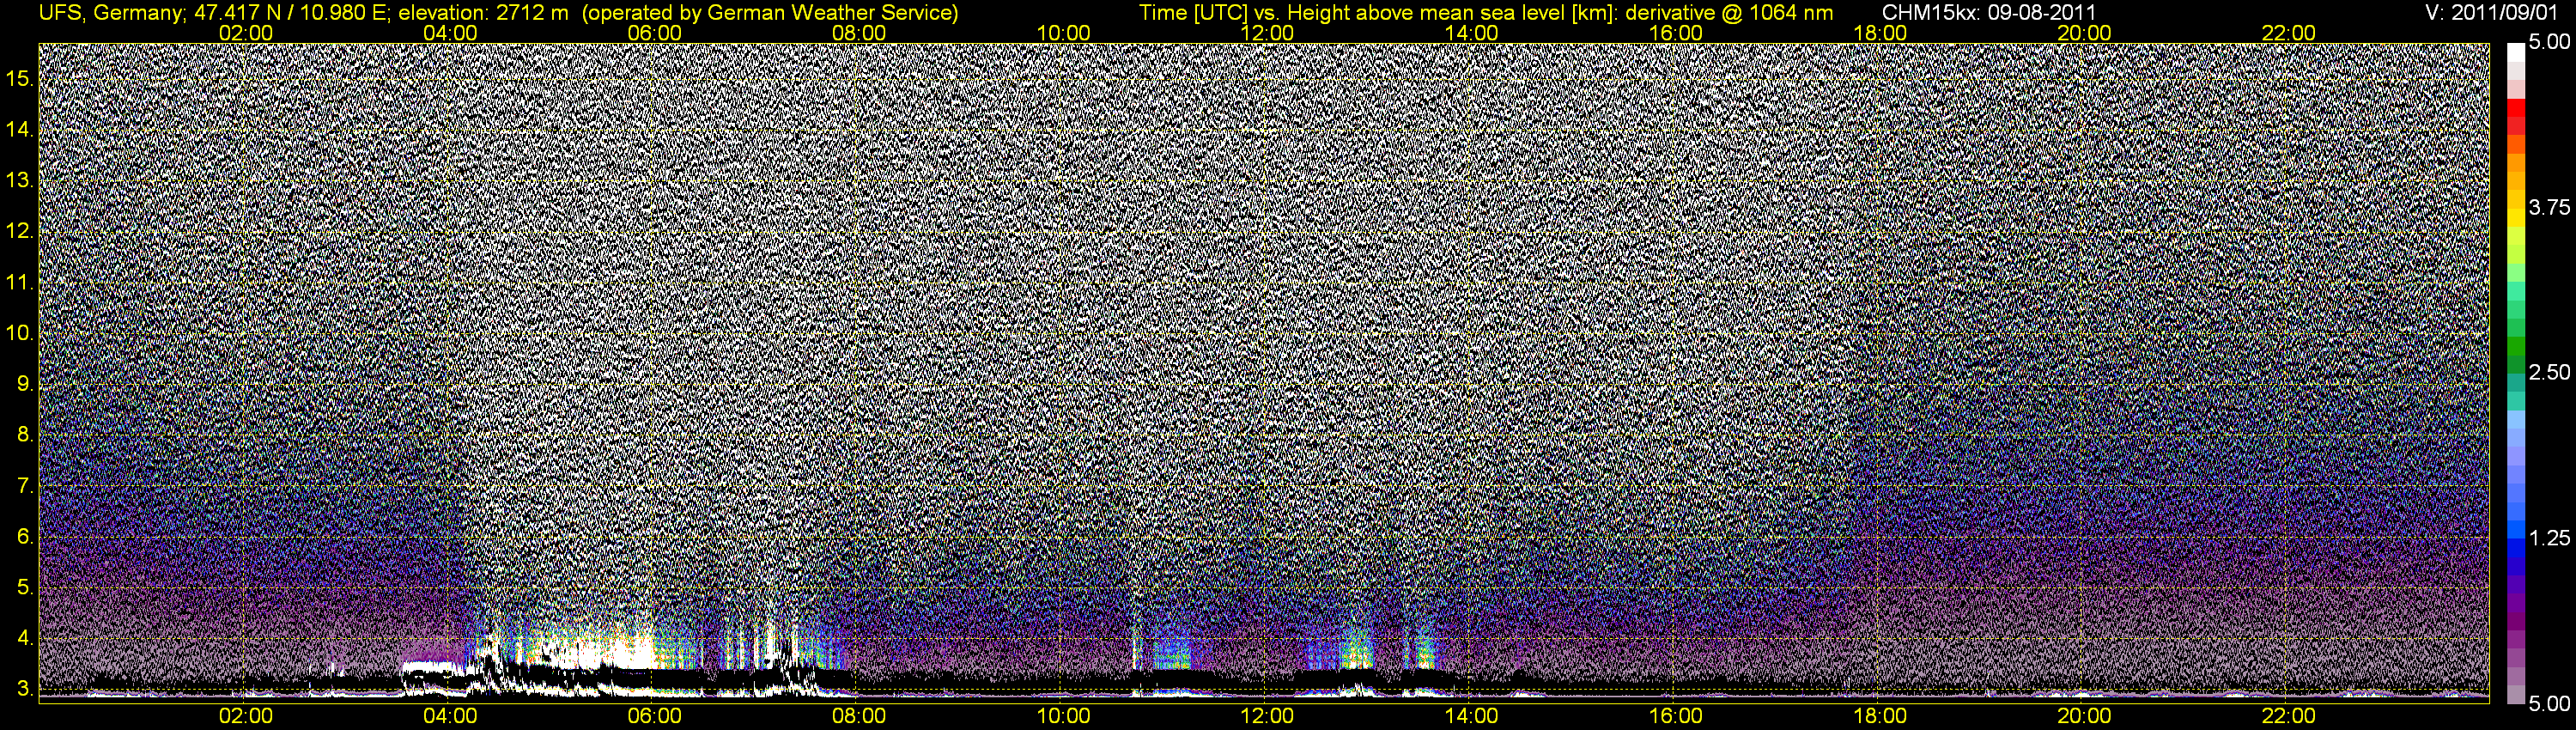The width and height of the screenshot is (2576, 730).
Task: Click the bottom-axis time label 18:00
Action: (x=1880, y=716)
